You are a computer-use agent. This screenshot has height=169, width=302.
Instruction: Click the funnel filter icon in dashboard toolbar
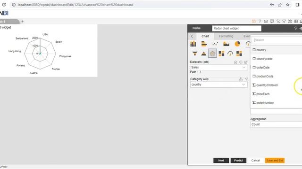point(284,21)
